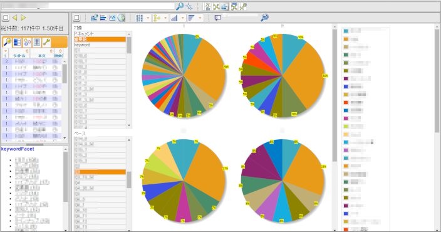Open the column grid layout dropdown arrow

click(148, 18)
